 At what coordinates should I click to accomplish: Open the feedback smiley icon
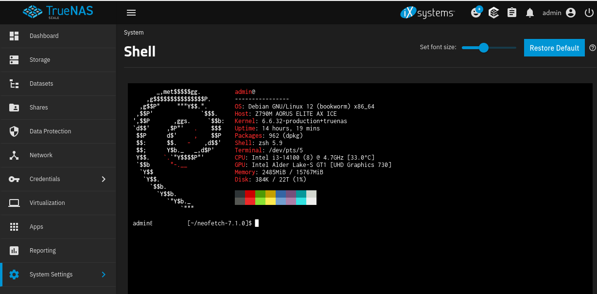tap(476, 12)
